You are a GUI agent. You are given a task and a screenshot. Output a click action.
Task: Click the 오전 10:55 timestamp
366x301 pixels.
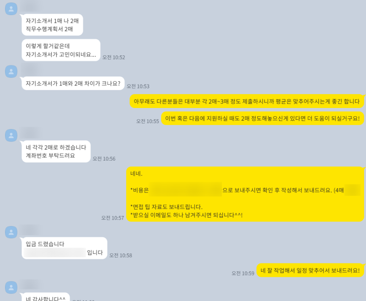147,121
